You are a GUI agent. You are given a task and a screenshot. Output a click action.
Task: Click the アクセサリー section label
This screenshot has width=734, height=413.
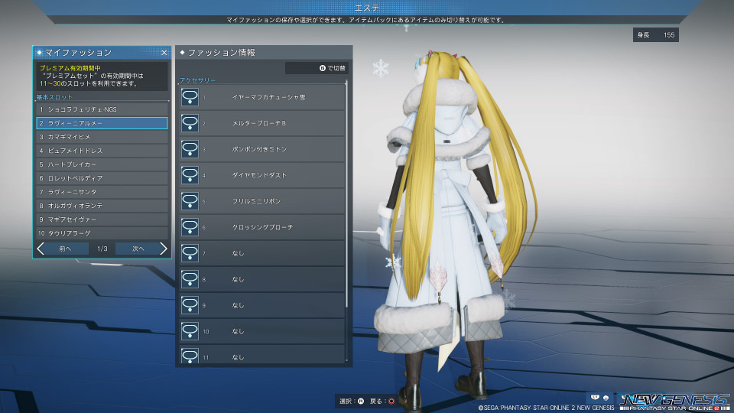coord(197,80)
